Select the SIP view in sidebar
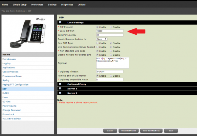 (28, 89)
